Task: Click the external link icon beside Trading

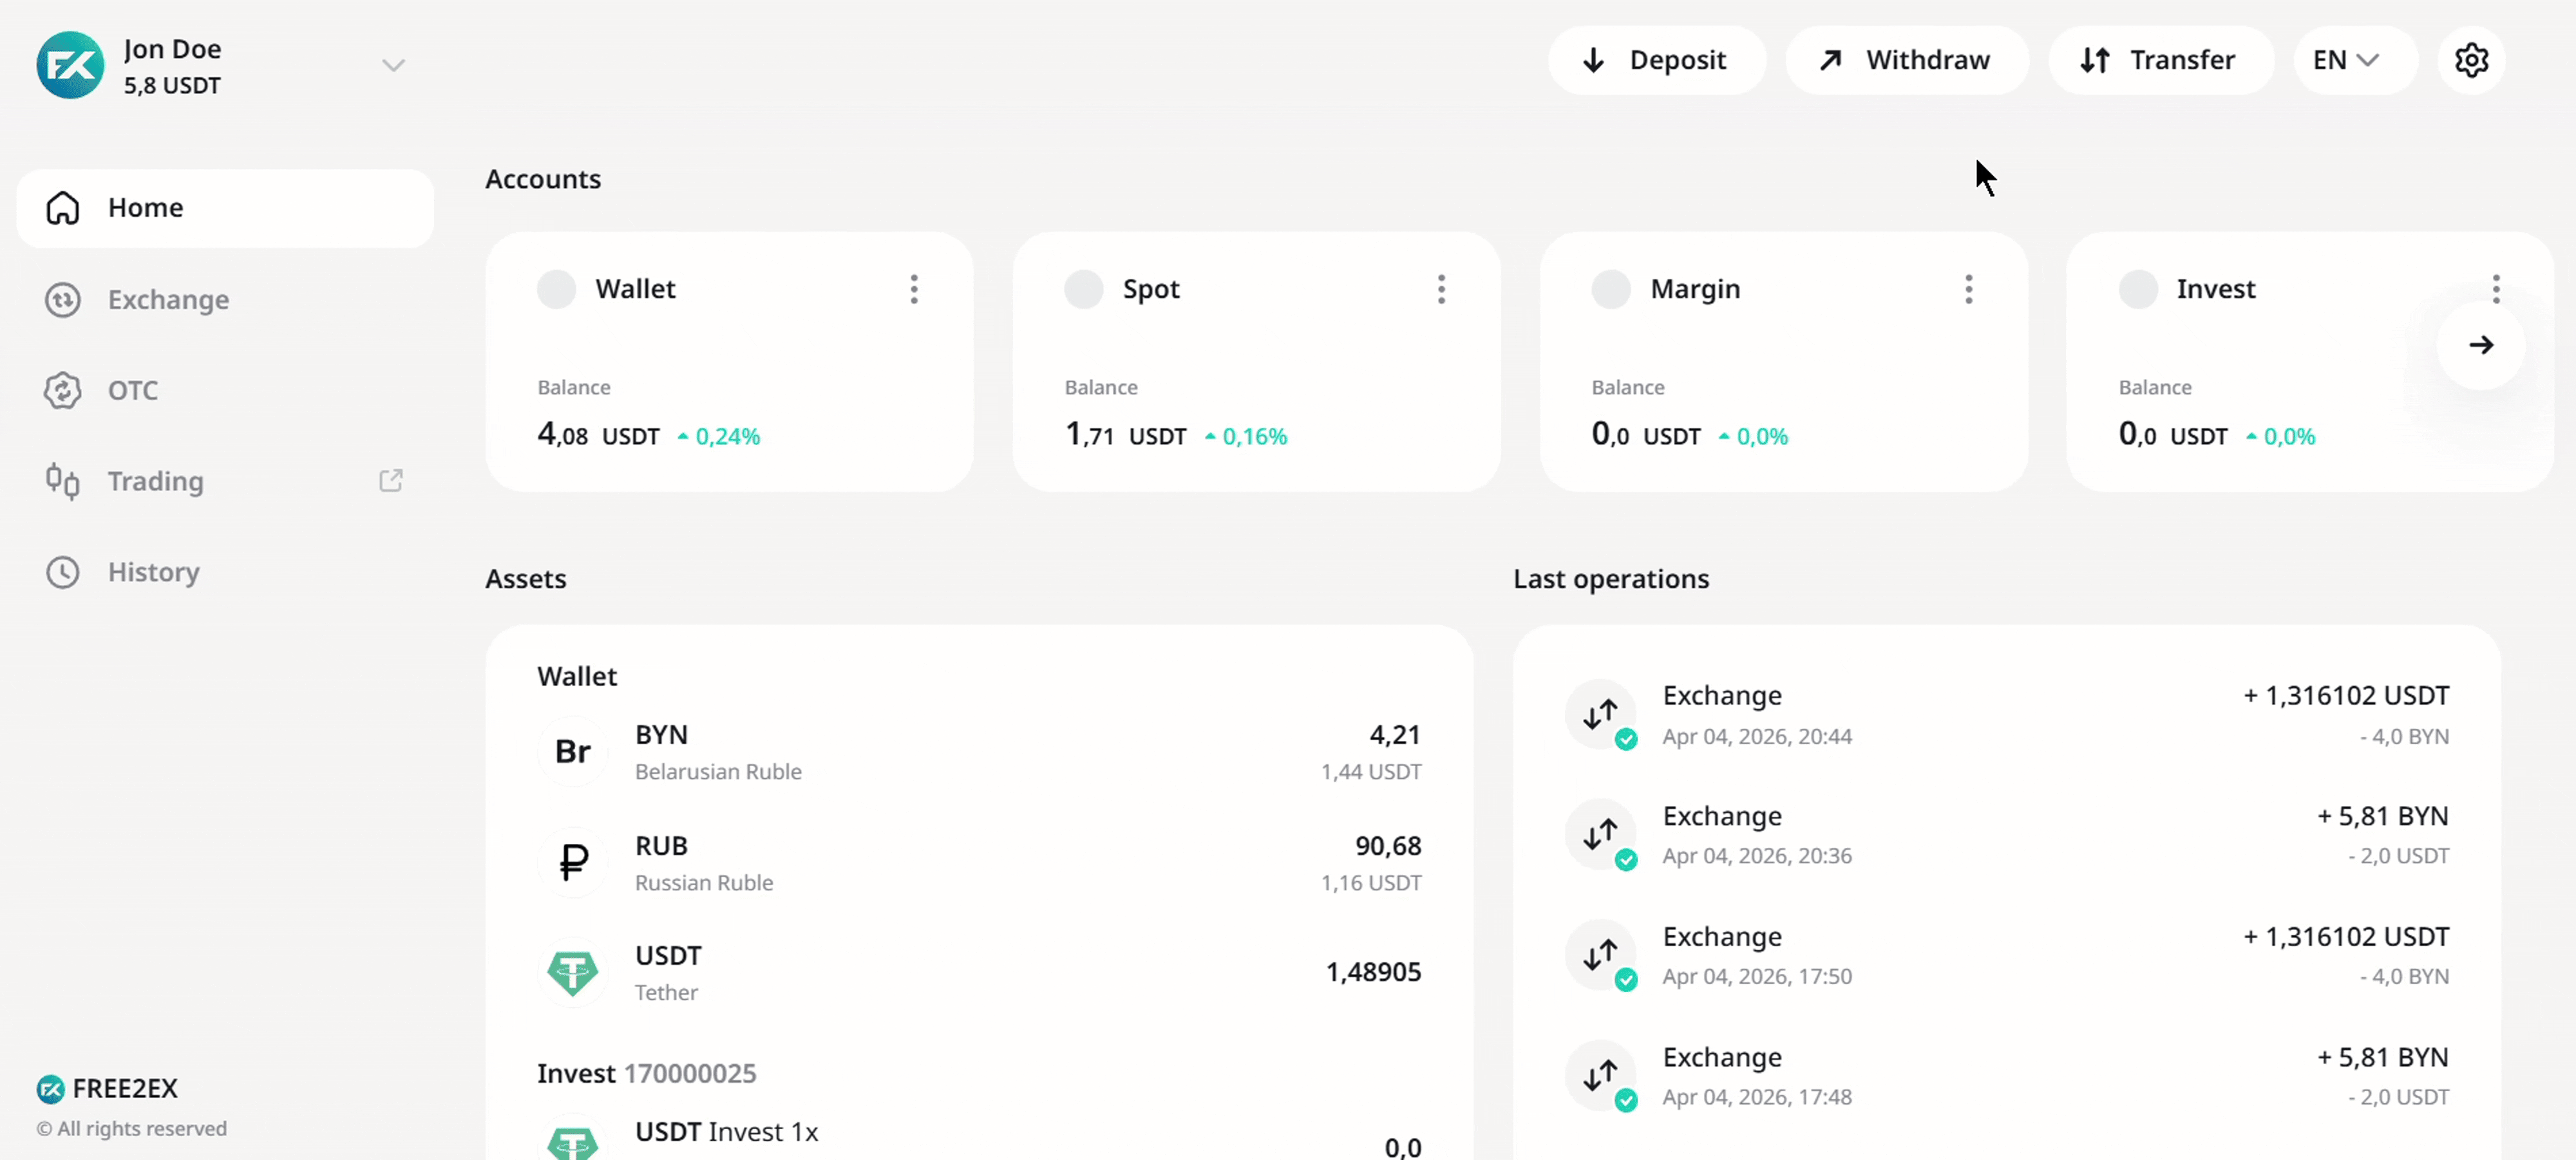Action: (391, 481)
